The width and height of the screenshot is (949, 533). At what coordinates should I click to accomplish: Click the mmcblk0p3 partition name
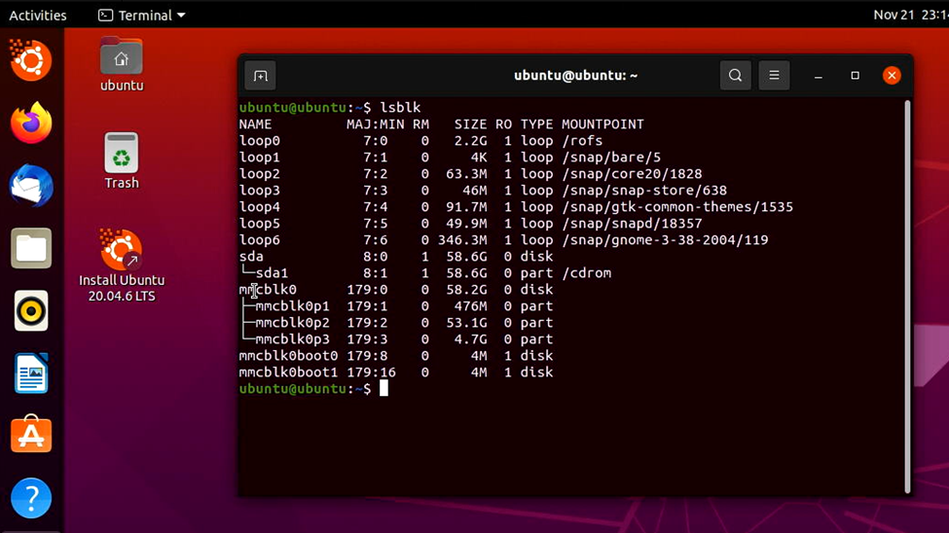point(292,339)
